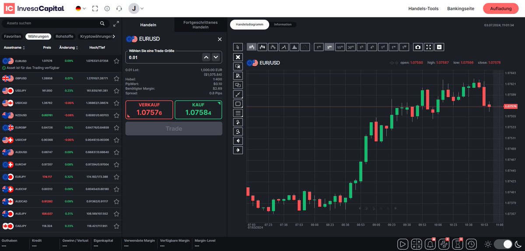Open the indicators chart tool

[x=238, y=76]
